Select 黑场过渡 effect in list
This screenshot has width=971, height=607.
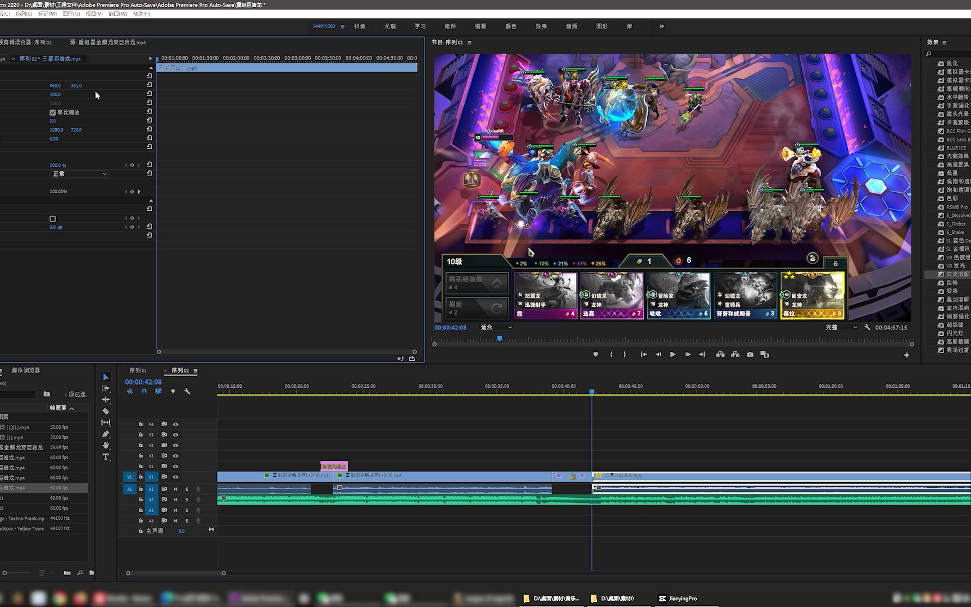coord(957,350)
